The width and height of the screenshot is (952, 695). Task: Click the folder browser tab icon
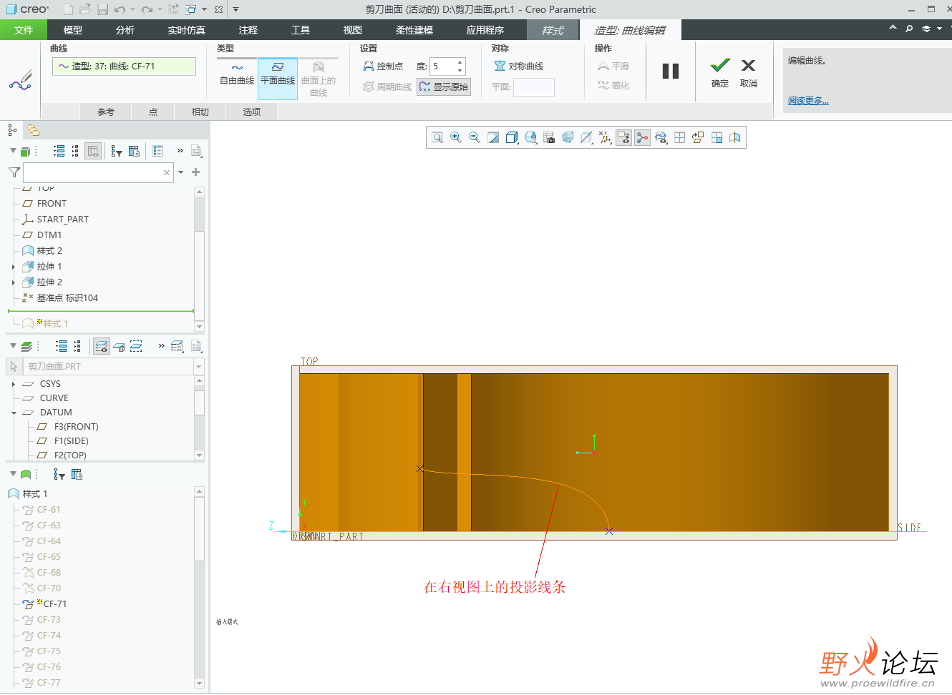34,130
